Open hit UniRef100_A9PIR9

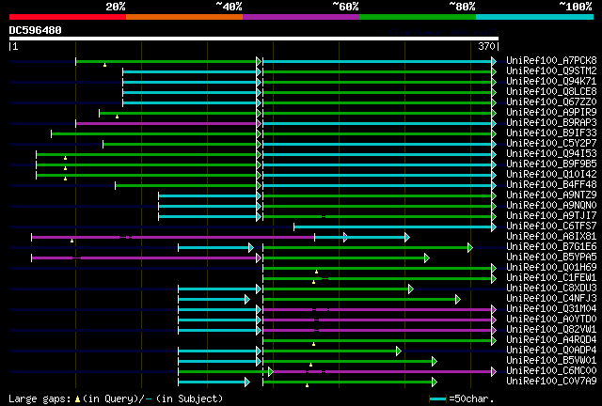coord(551,113)
